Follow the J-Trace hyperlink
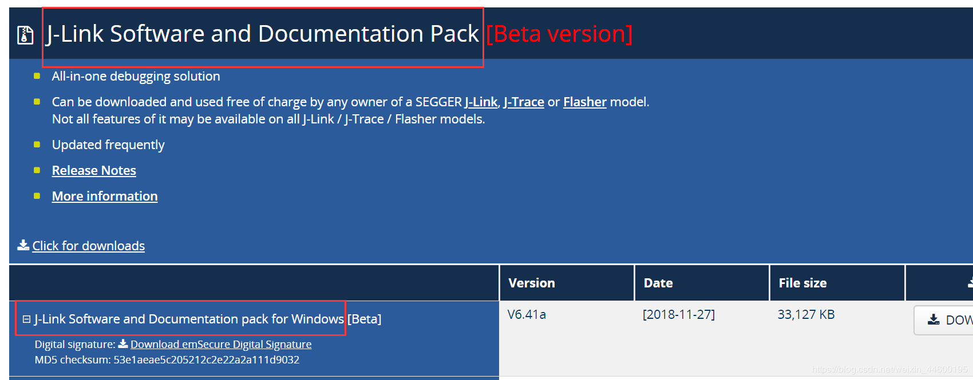This screenshot has width=973, height=380. 524,101
